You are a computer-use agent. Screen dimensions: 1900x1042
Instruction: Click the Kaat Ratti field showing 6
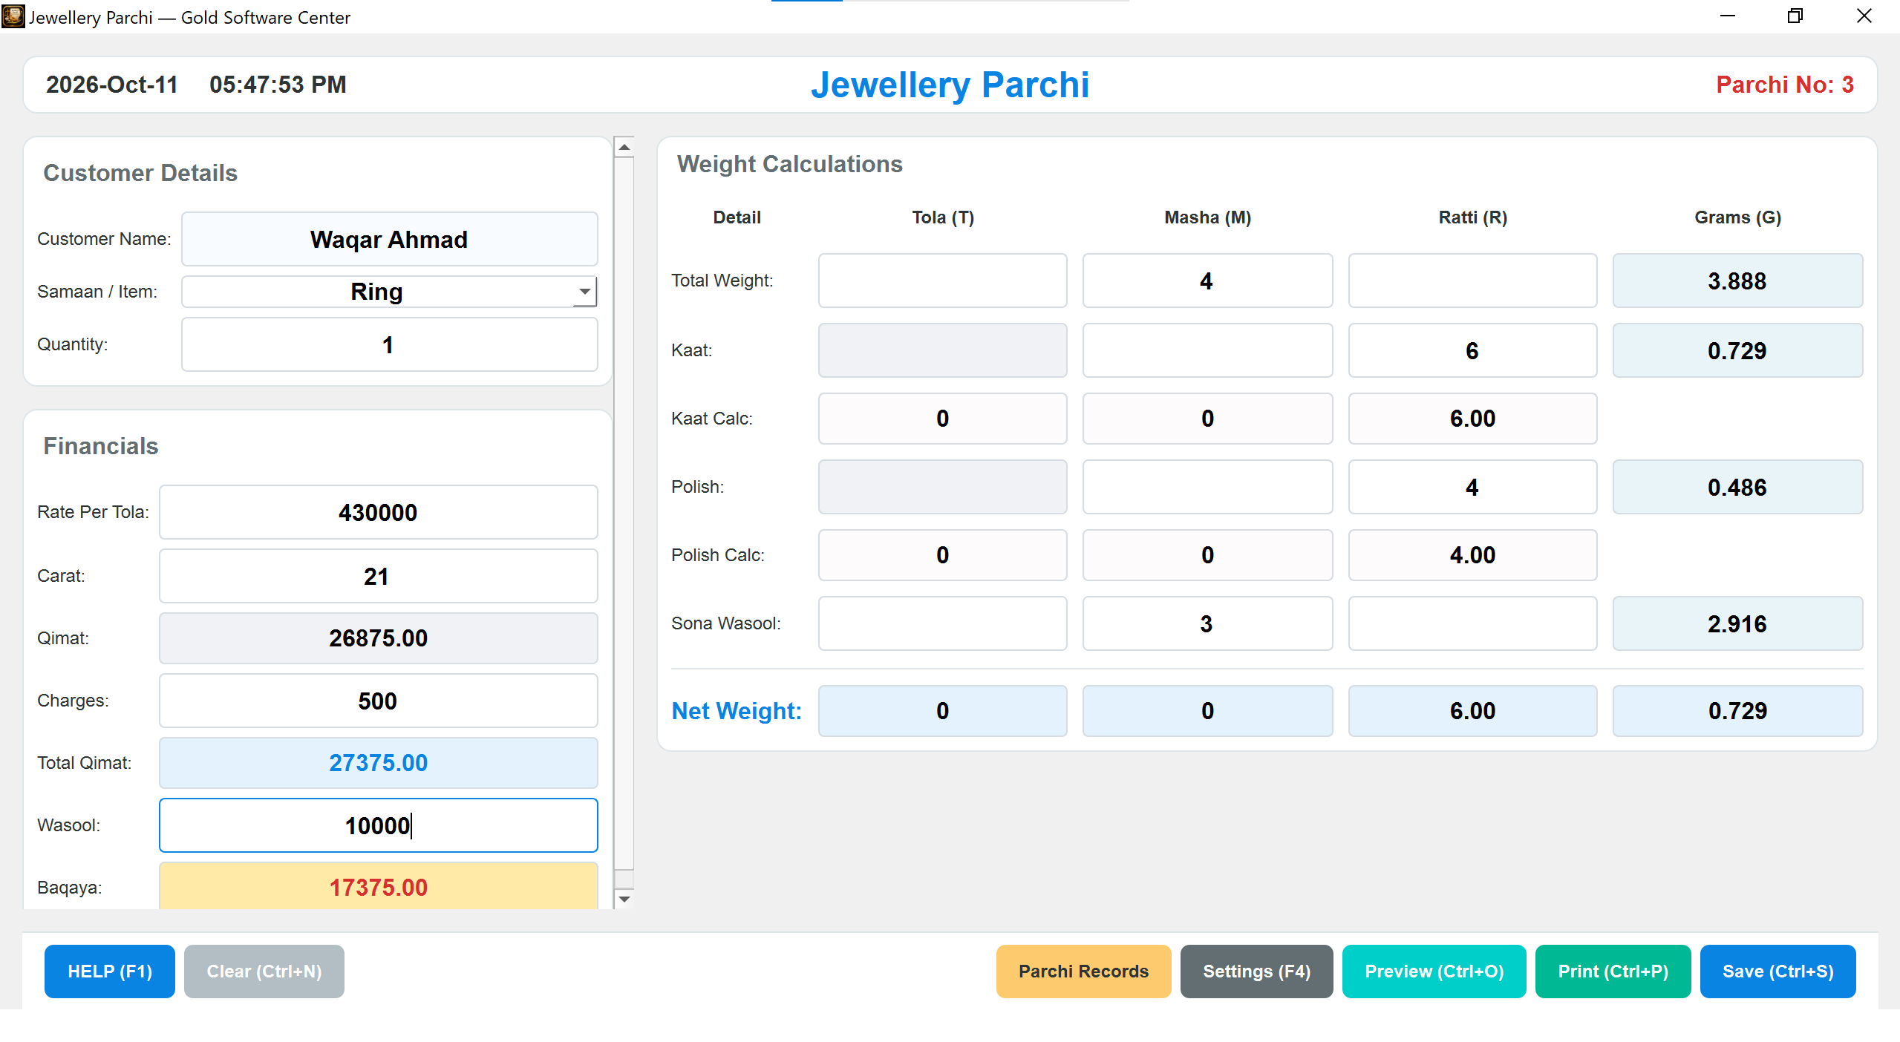1472,350
